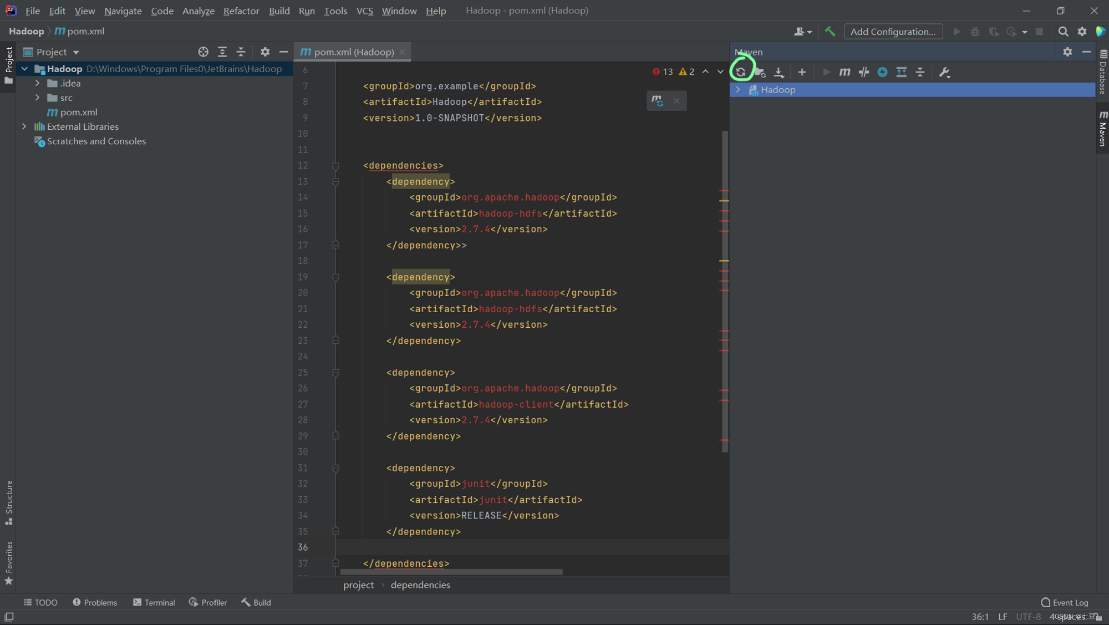Open the Event Log
This screenshot has width=1109, height=625.
pos(1065,602)
